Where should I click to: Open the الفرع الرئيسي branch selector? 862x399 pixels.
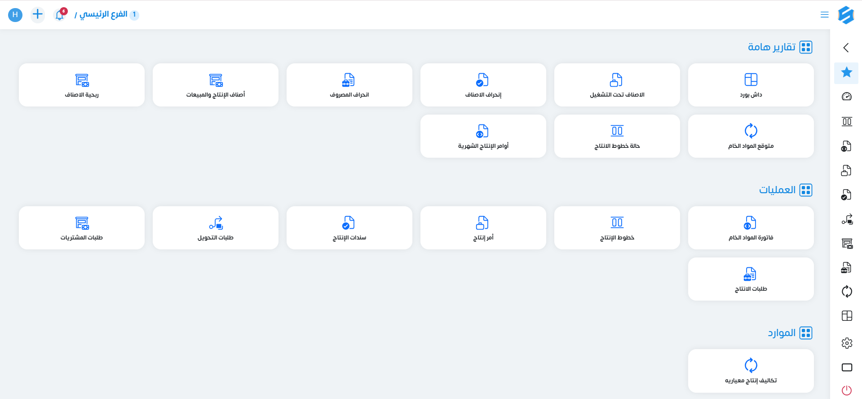coord(103,14)
